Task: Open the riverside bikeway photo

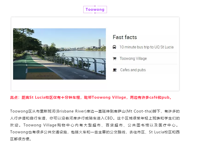Action: pos(59,54)
